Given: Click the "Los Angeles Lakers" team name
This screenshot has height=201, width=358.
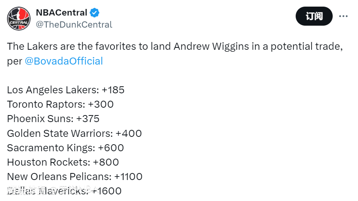Looking at the screenshot, I should click(x=53, y=90).
